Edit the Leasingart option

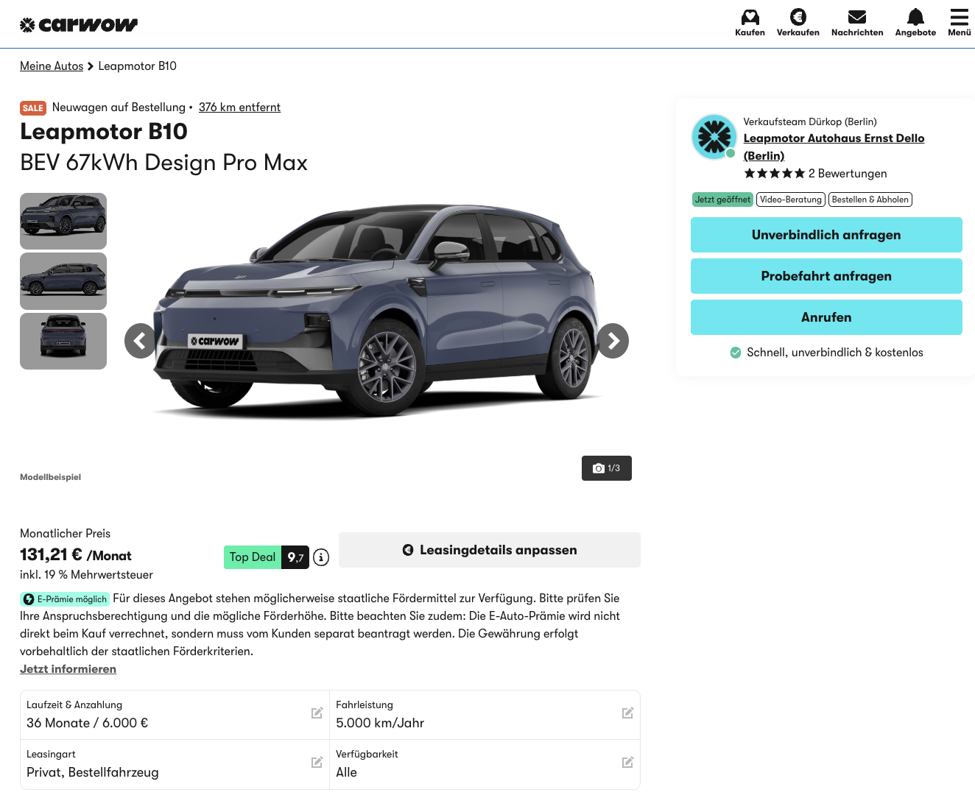pos(317,763)
